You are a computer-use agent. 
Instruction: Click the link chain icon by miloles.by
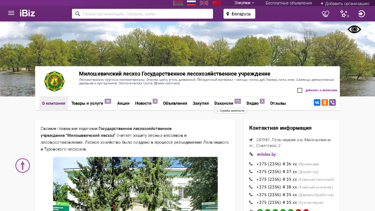click(251, 154)
